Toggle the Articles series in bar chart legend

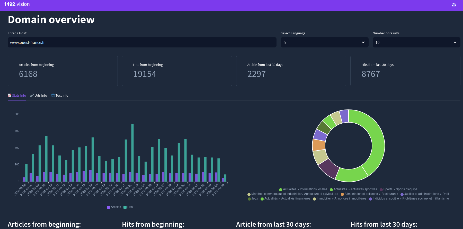[114, 207]
